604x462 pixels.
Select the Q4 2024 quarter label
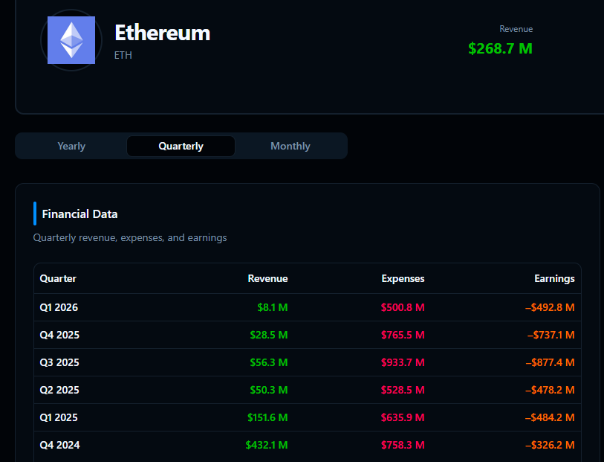coord(59,445)
